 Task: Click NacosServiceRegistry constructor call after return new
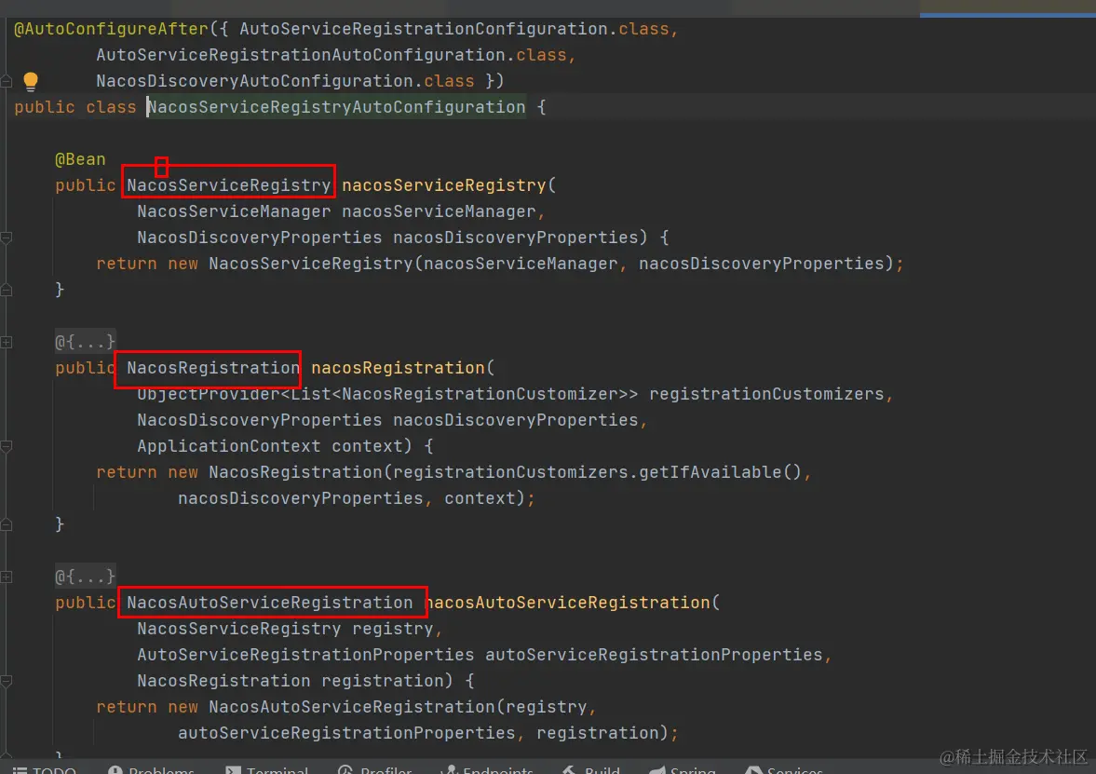pyautogui.click(x=311, y=264)
